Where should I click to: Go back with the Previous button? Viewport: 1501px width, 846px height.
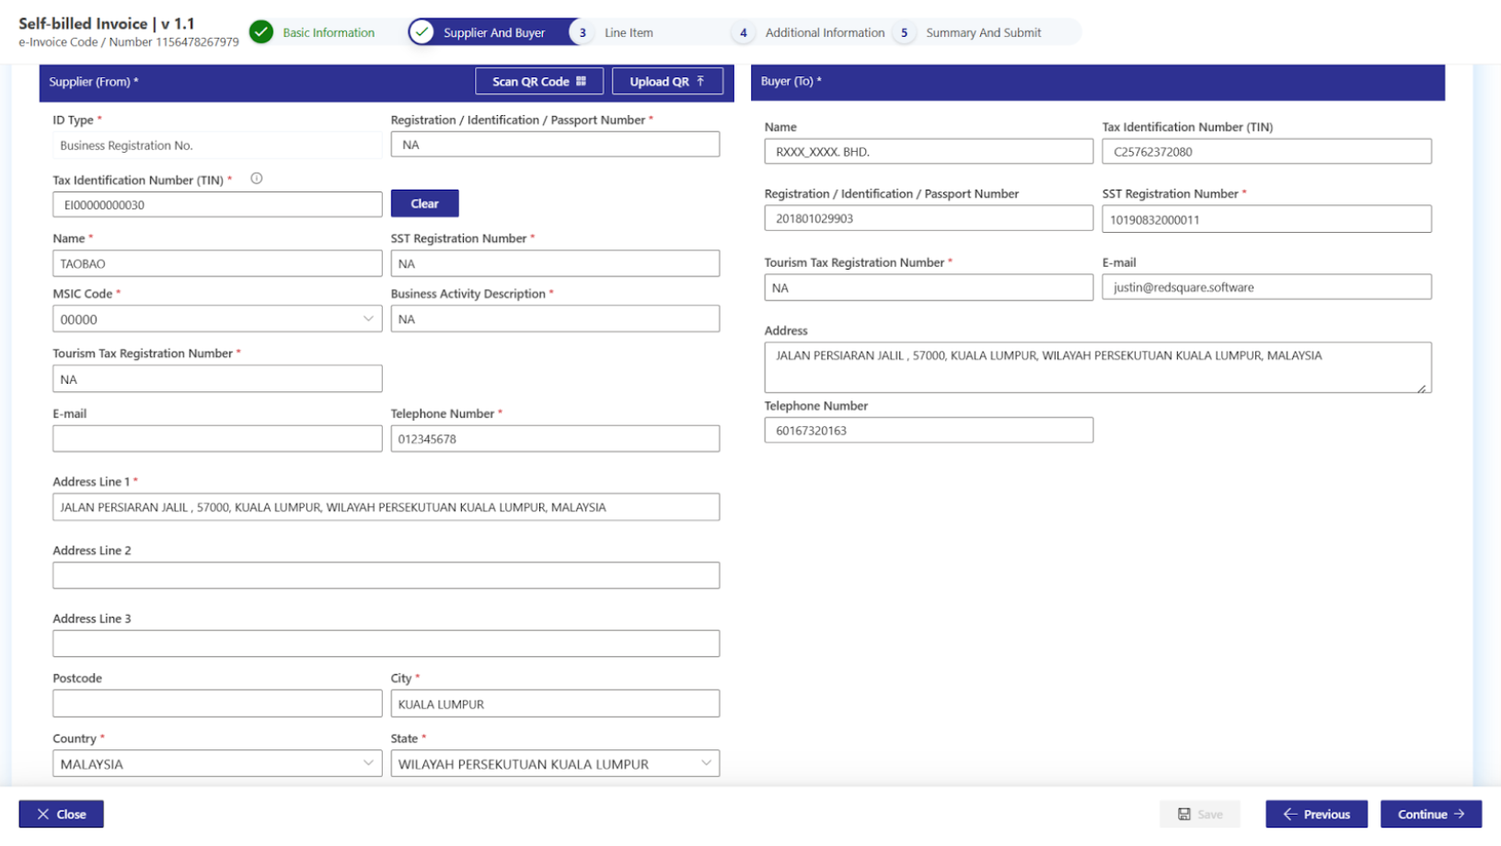(1316, 814)
